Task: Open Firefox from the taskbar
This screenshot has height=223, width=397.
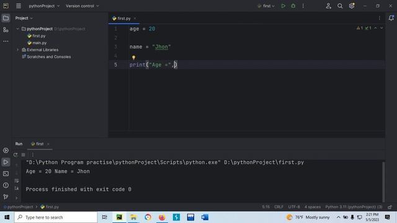Action: point(162,217)
